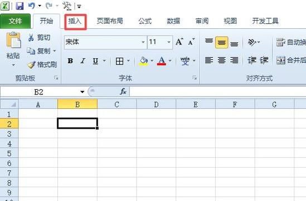Expand the borders options arrow
This screenshot has height=201, width=306.
coord(128,61)
